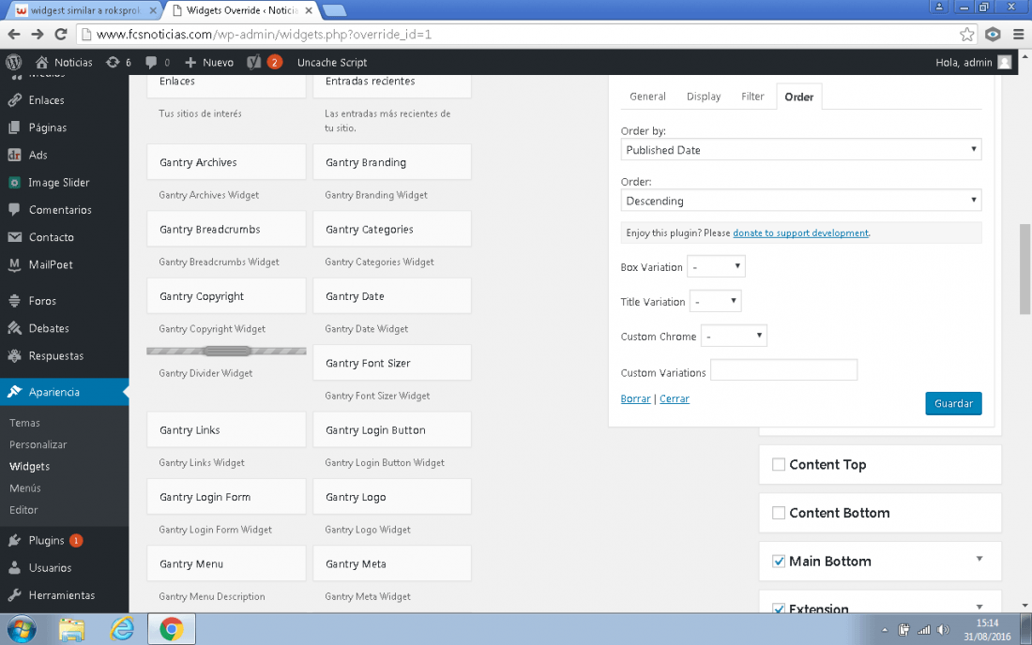Click the WordPress logo in admin bar
The height and width of the screenshot is (645, 1032).
[14, 63]
